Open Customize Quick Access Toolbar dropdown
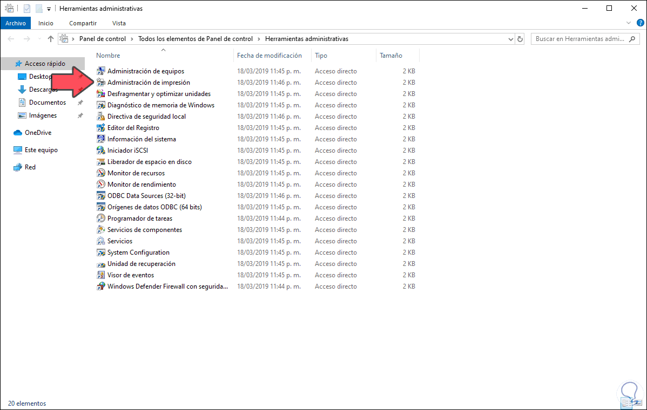Image resolution: width=647 pixels, height=410 pixels. point(49,9)
